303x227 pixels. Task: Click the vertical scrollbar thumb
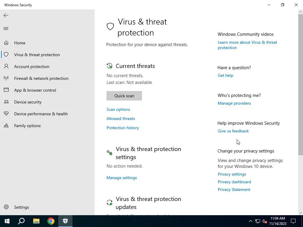coord(301,84)
